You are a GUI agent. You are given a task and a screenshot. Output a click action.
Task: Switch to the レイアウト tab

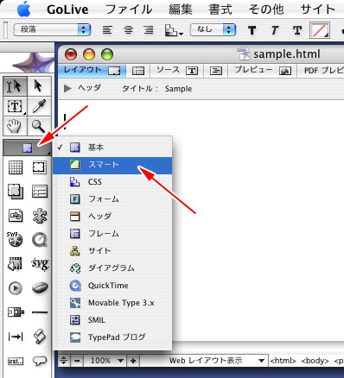coord(92,70)
